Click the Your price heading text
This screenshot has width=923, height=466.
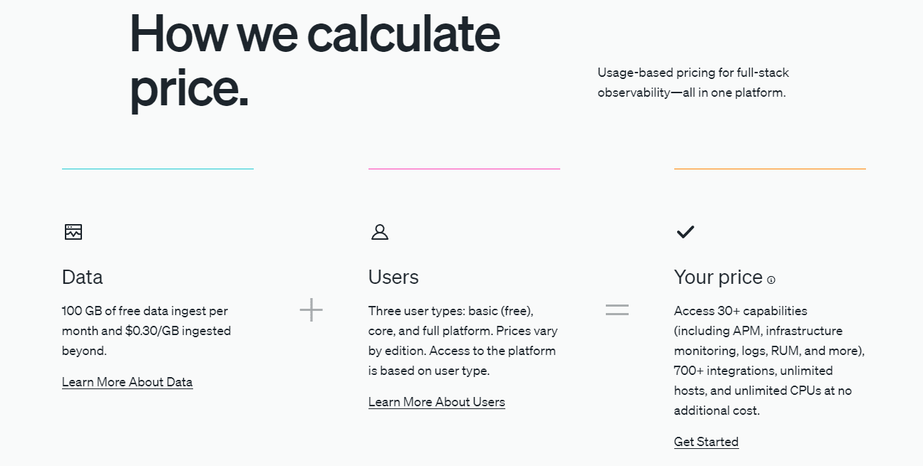coord(718,277)
